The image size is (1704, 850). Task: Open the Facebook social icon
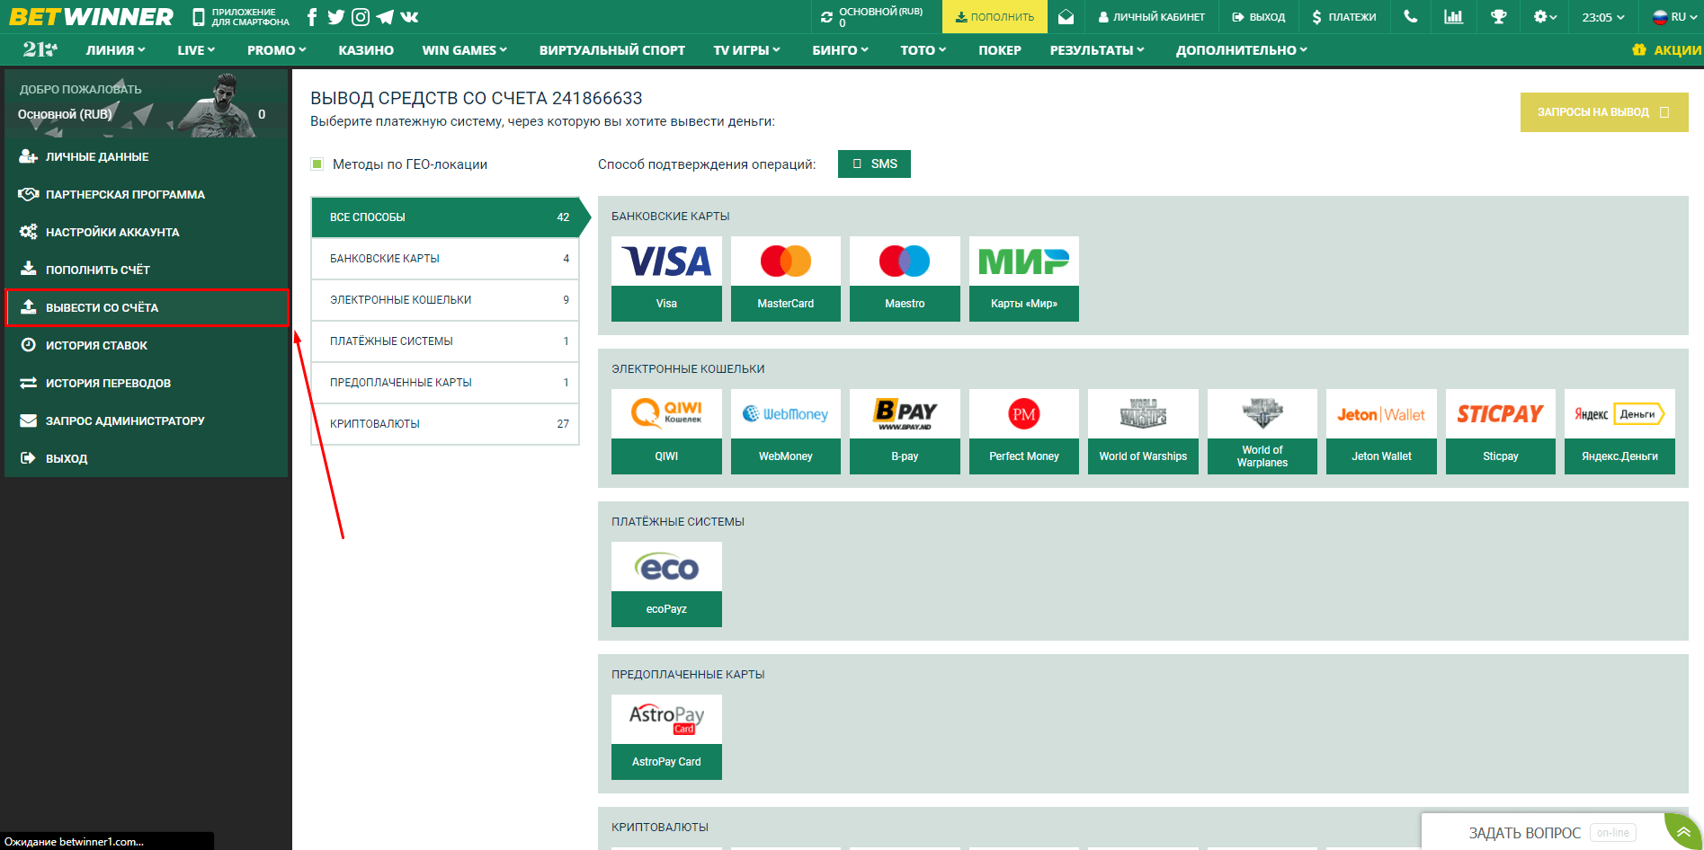[312, 17]
